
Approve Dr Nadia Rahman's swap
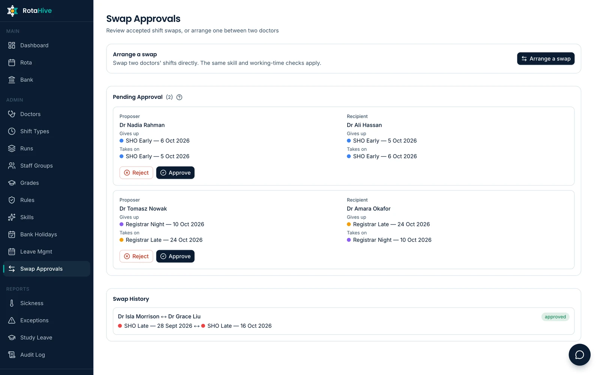[x=175, y=173]
